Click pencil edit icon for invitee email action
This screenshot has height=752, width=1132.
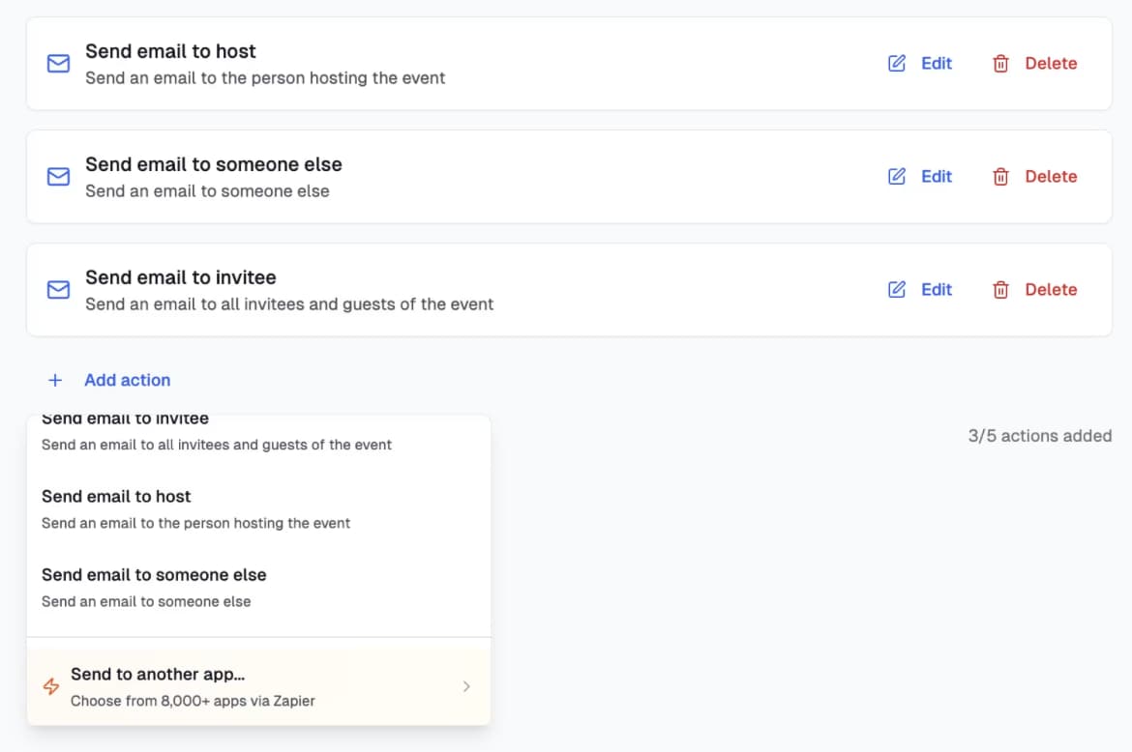(x=897, y=290)
